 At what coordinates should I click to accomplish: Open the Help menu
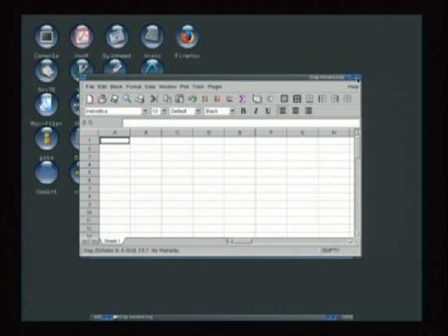[353, 86]
